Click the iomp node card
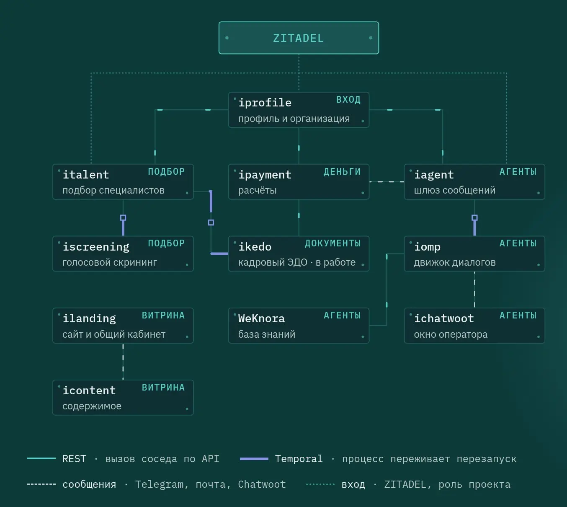The width and height of the screenshot is (567, 507). pos(474,253)
